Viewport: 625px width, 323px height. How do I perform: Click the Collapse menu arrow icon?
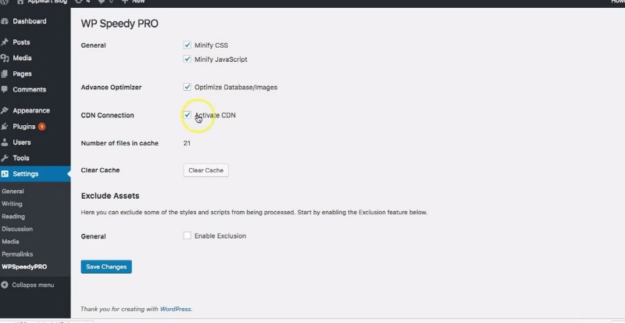click(5, 285)
